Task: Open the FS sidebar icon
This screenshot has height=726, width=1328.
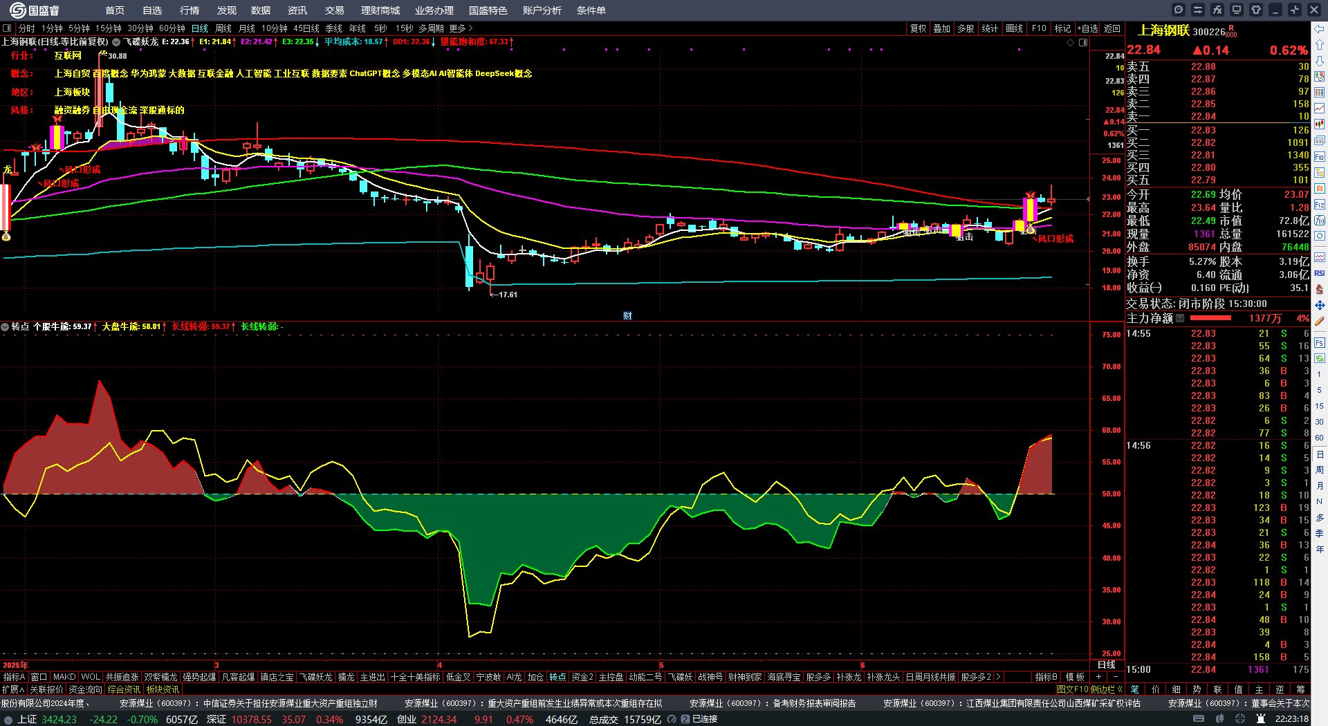Action: (x=1320, y=342)
